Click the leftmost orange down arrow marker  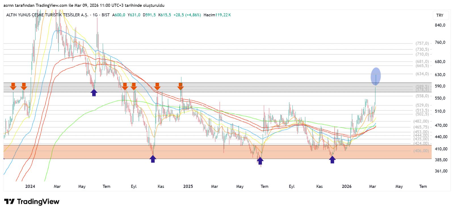(x=13, y=86)
